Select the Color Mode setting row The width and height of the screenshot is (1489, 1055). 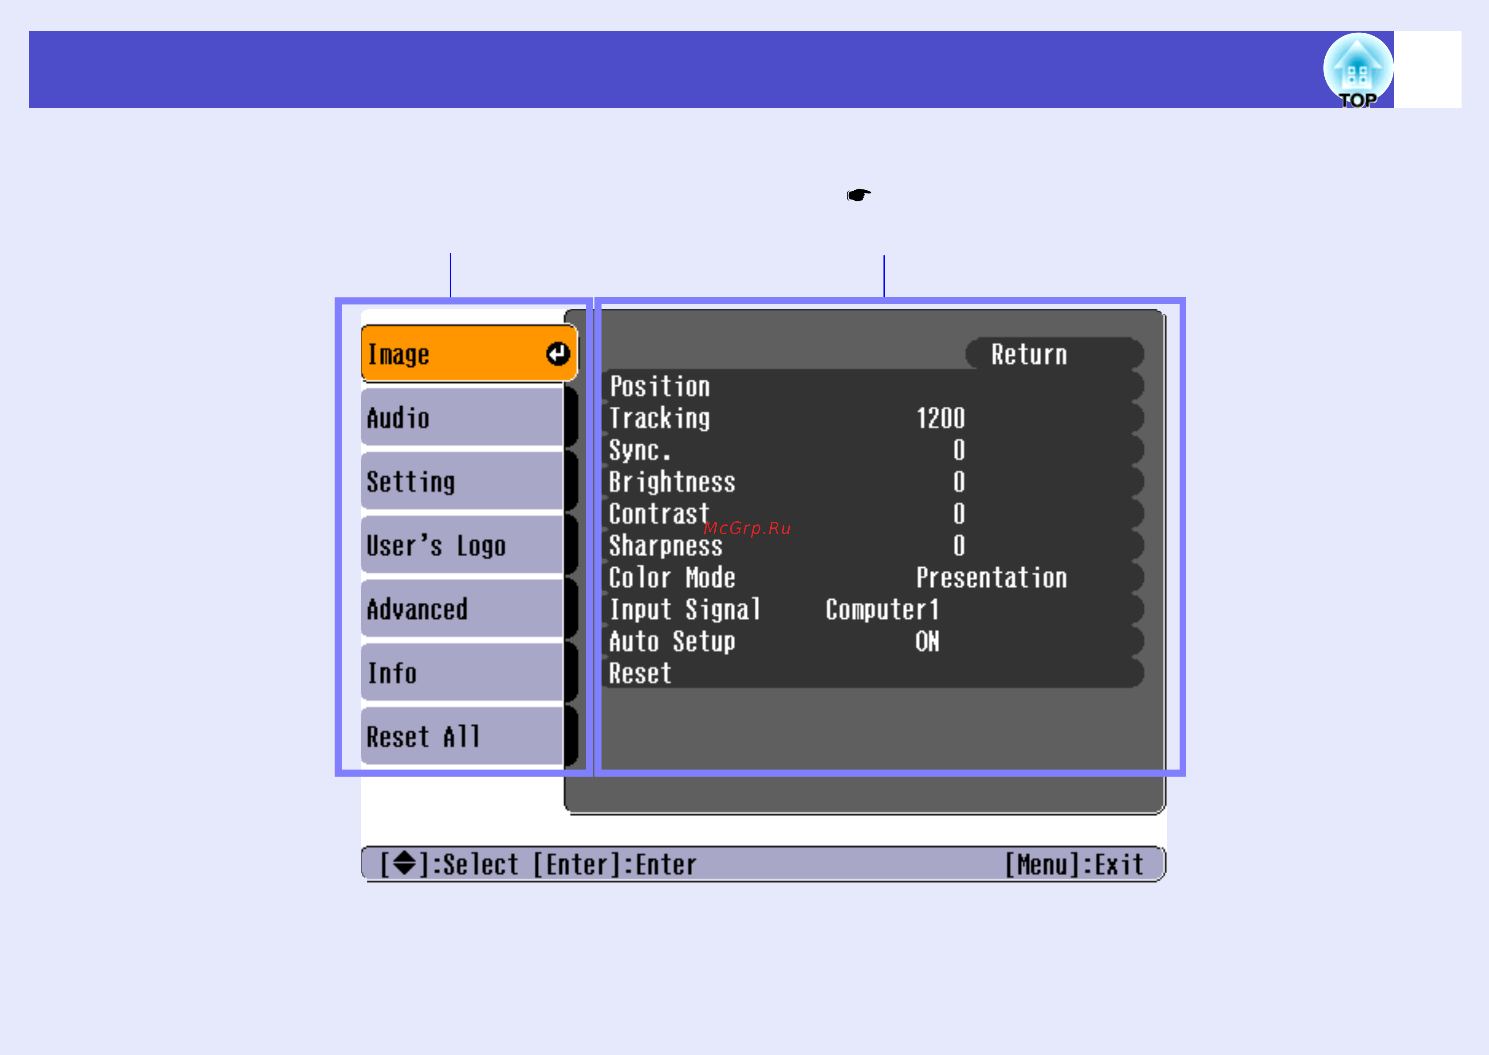point(872,578)
